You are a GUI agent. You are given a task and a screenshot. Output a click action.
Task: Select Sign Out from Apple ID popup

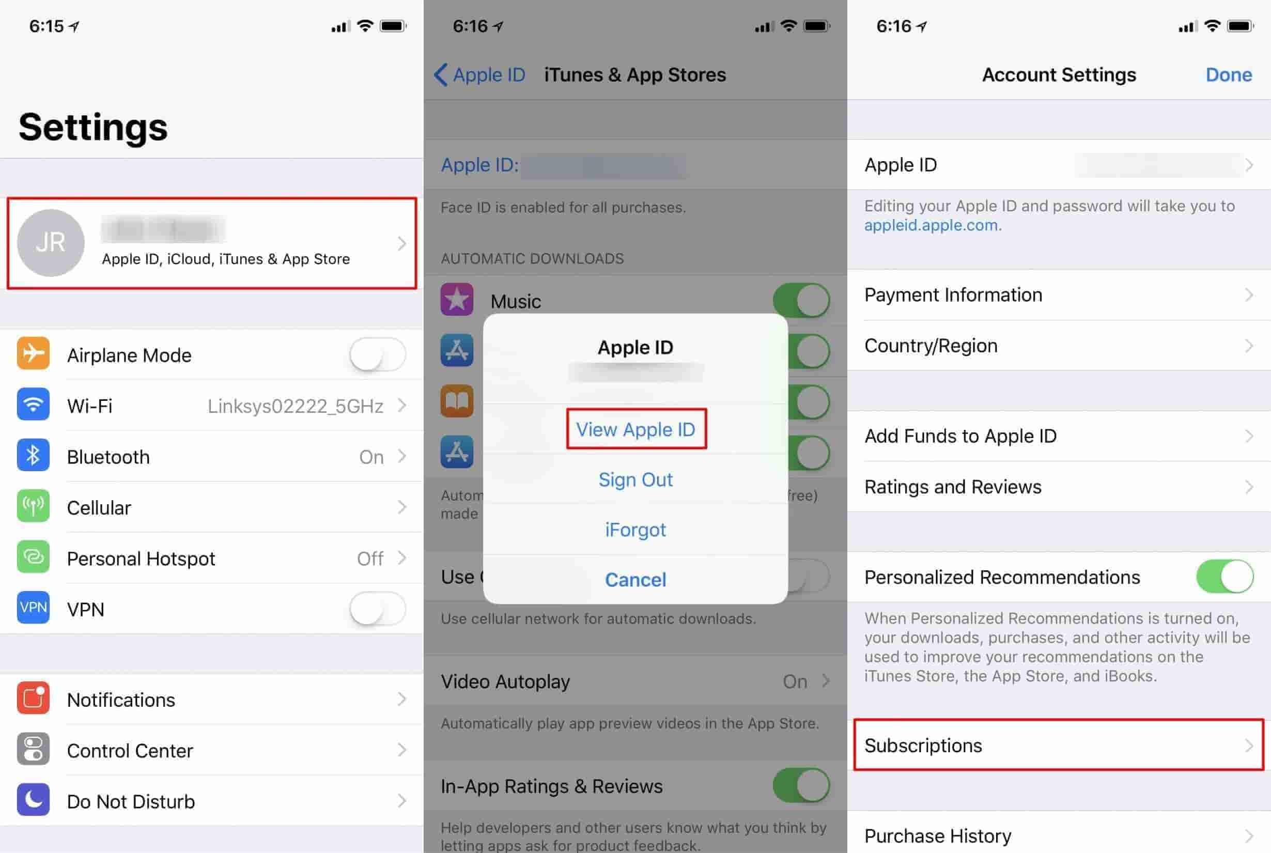(x=636, y=479)
